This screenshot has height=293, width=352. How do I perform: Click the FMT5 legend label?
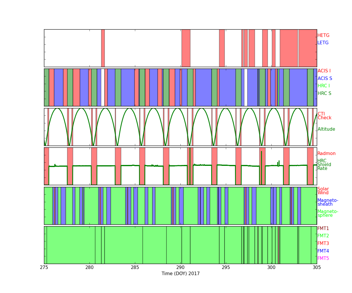(x=323, y=258)
